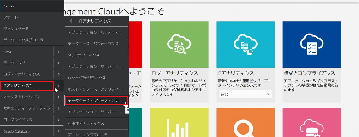
Task: Expand the ITアナリティクス sidebar chevron
Action: coord(59,86)
